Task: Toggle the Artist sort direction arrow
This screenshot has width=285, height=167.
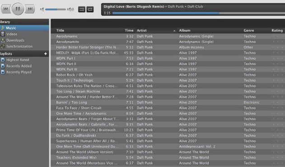Action: click(x=174, y=31)
